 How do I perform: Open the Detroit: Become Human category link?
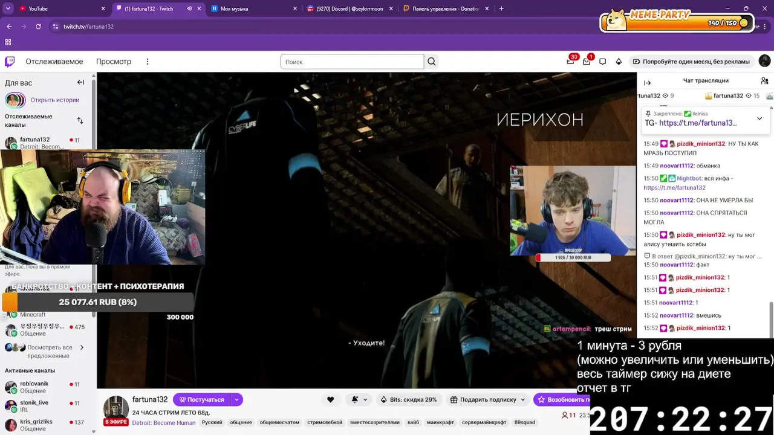[x=164, y=422]
